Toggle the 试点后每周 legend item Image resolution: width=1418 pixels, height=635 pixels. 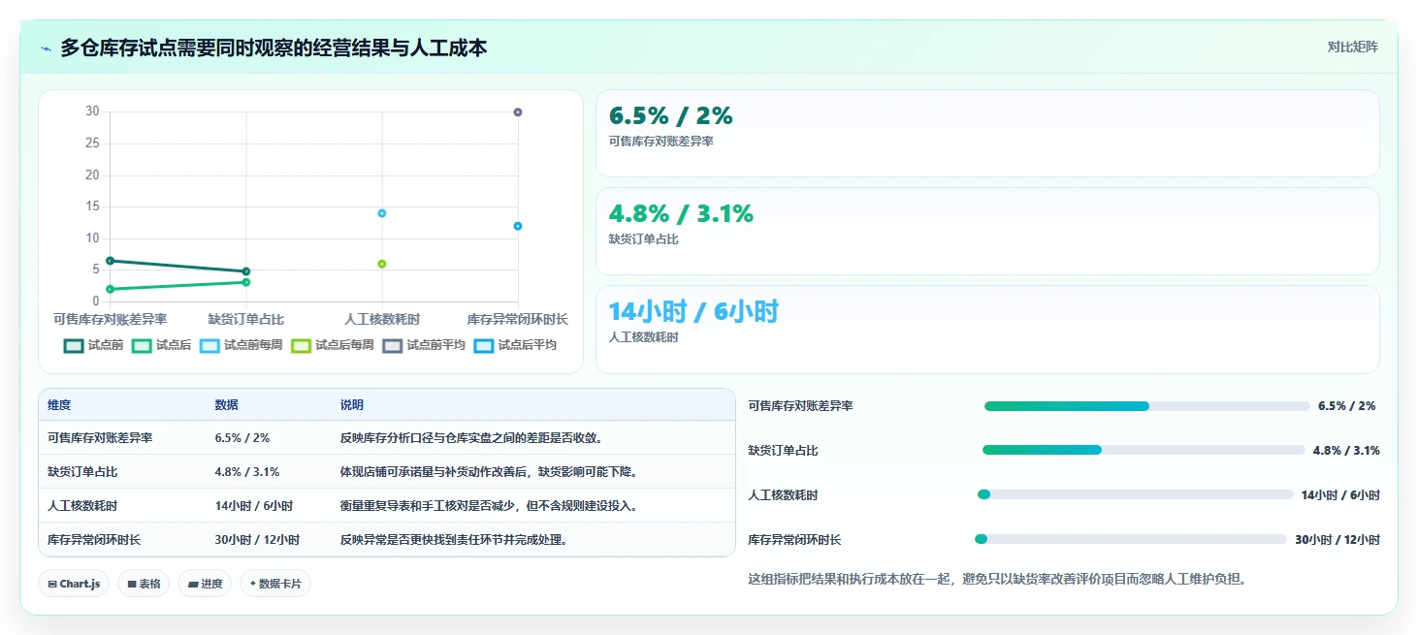tap(333, 345)
